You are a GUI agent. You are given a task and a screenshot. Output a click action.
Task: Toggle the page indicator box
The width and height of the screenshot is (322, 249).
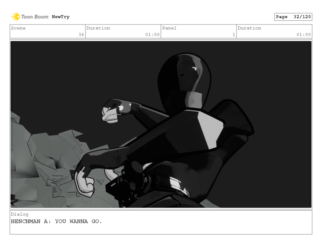pos(293,17)
